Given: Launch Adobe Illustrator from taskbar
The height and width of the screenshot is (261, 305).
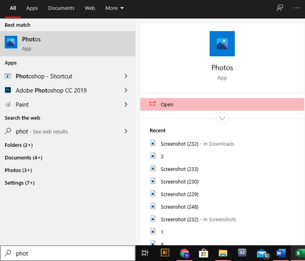Looking at the screenshot, I should tap(165, 253).
